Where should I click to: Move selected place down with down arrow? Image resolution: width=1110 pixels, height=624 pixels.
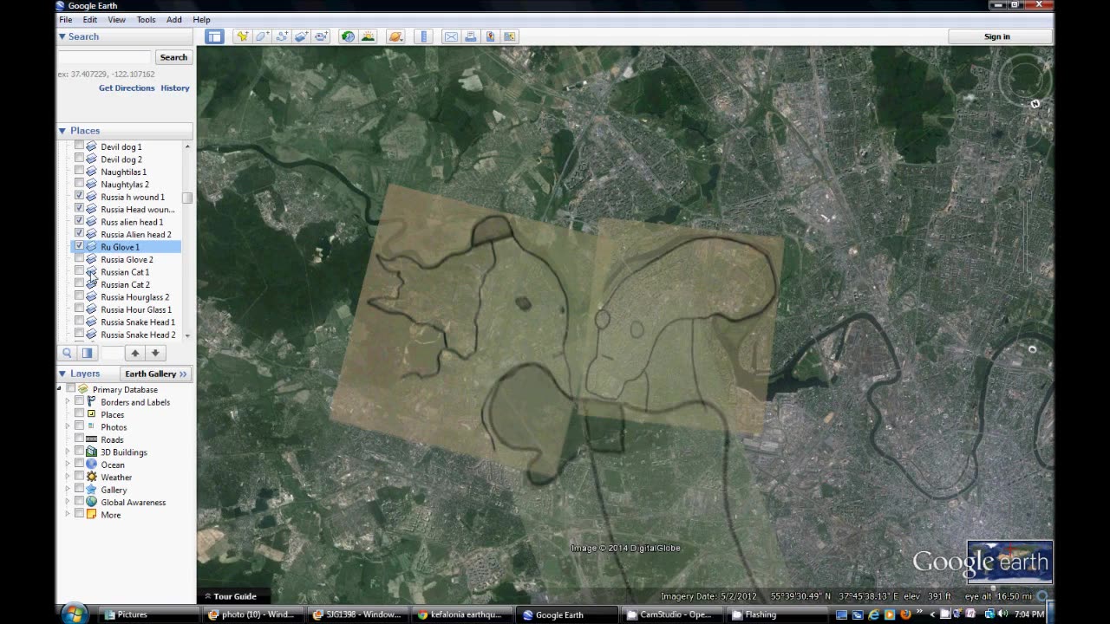click(155, 353)
